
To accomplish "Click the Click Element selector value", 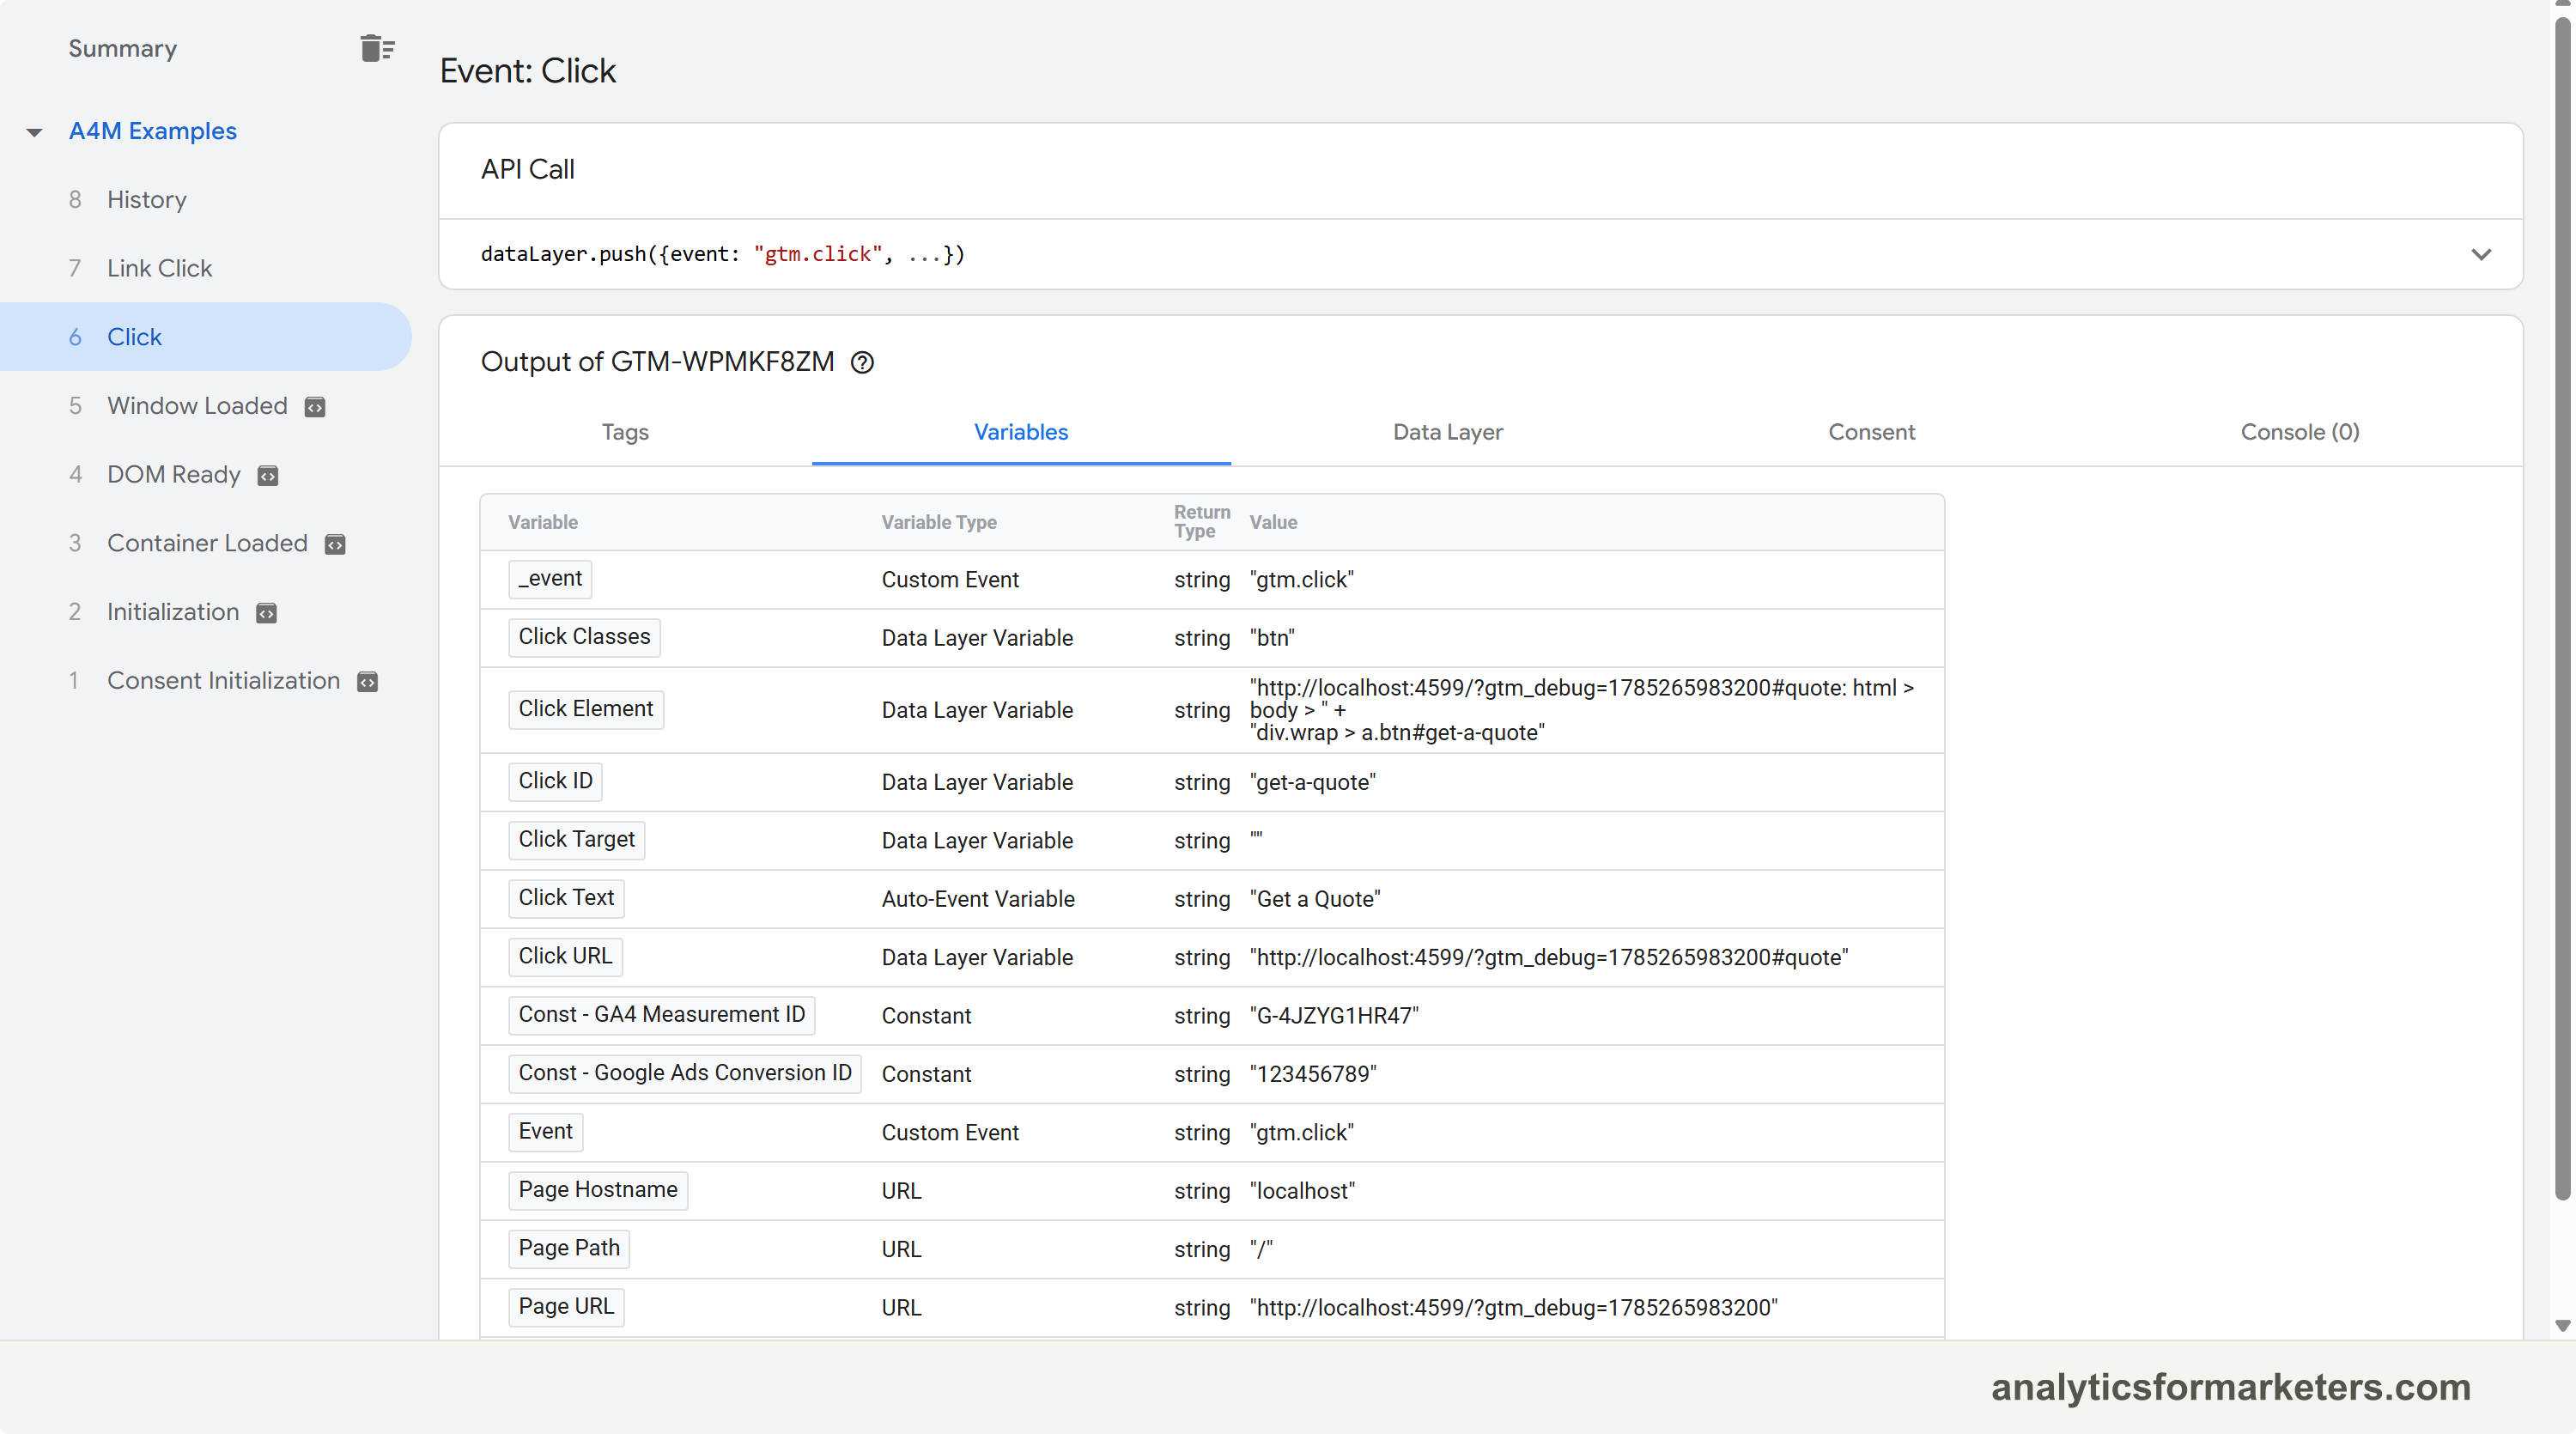I will click(x=1582, y=710).
